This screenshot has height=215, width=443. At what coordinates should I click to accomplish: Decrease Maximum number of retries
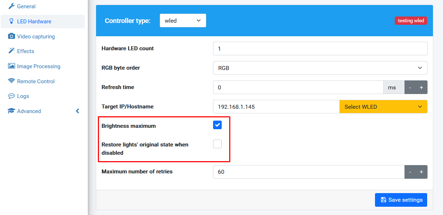coord(410,172)
